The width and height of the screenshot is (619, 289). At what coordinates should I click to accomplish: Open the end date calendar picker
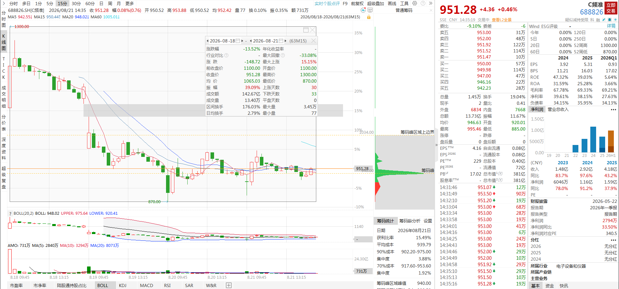pos(281,41)
